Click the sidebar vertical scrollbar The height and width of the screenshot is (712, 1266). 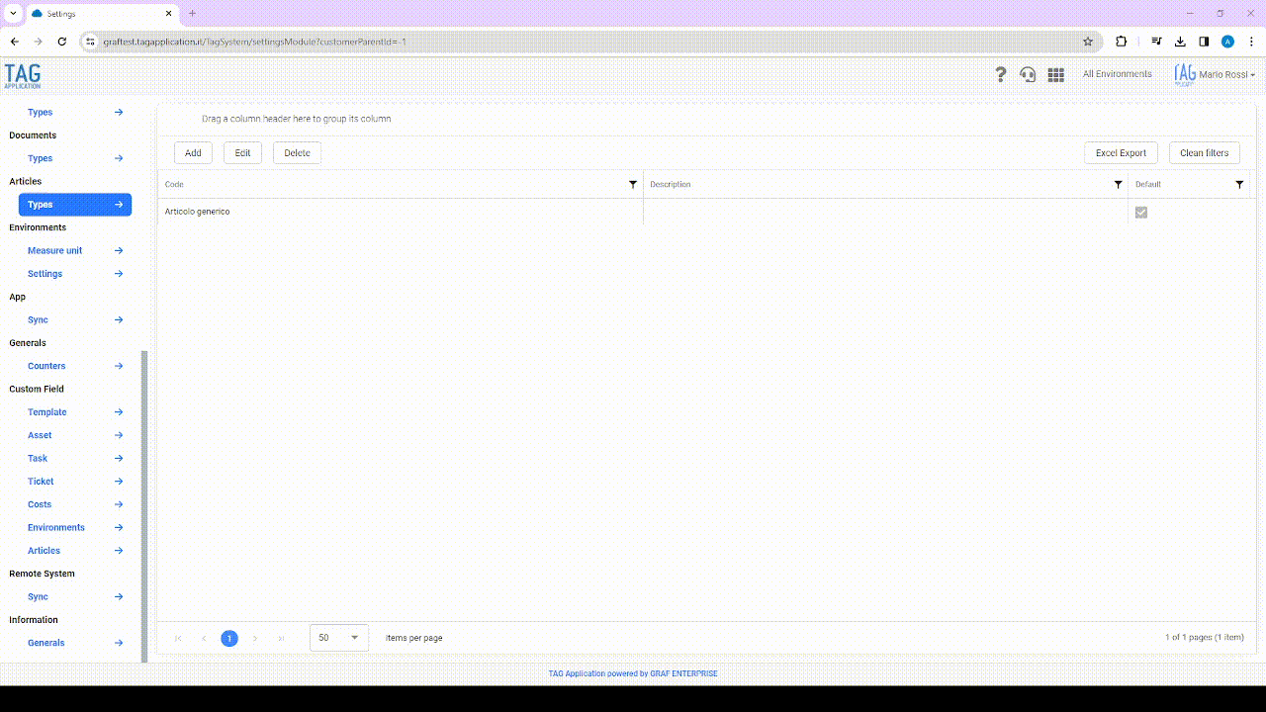tap(144, 504)
